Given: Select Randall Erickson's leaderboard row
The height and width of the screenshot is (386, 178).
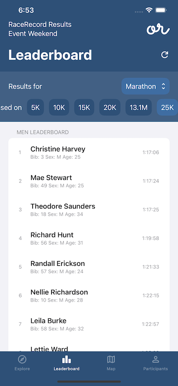Looking at the screenshot, I should click(89, 267).
